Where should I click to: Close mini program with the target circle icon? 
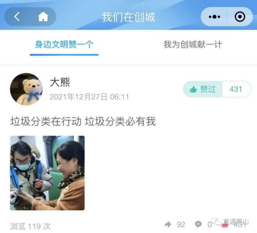pyautogui.click(x=240, y=16)
